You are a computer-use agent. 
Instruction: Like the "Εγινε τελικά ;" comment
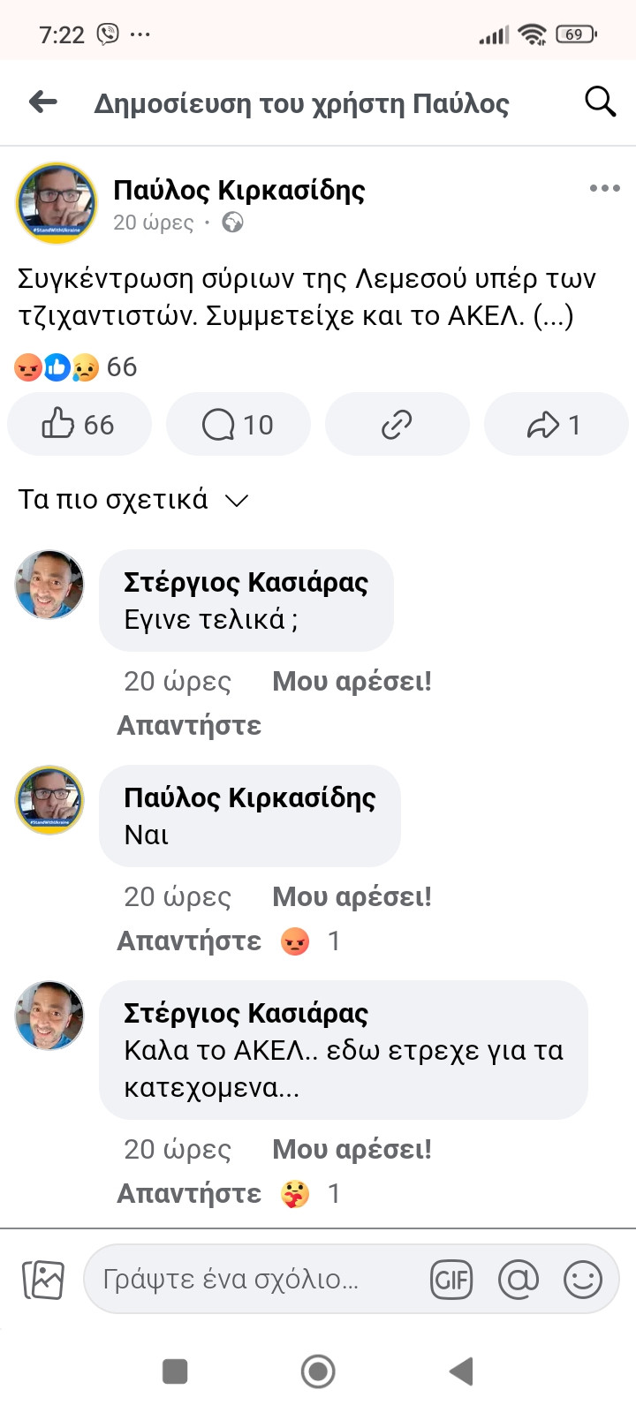tap(352, 682)
